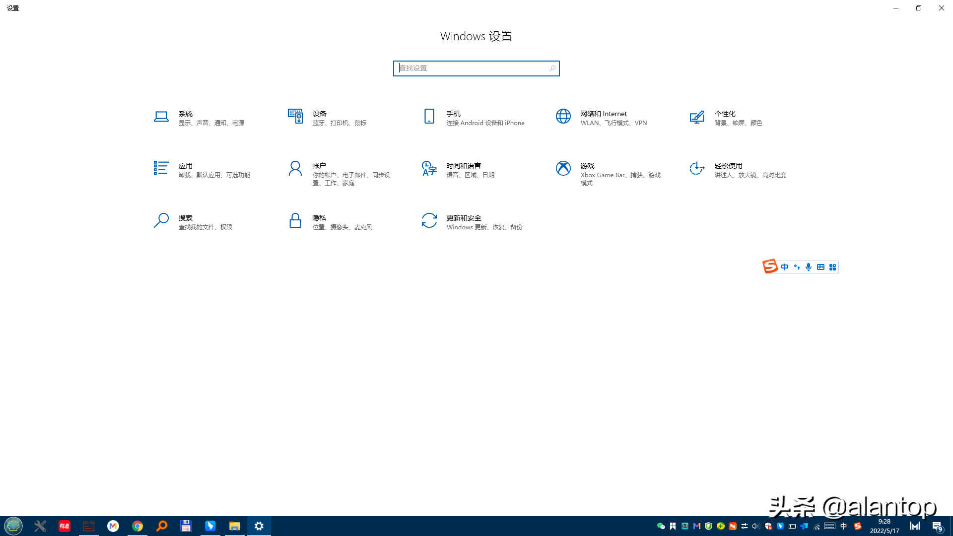Click the teal eye icon in the tray

(685, 526)
